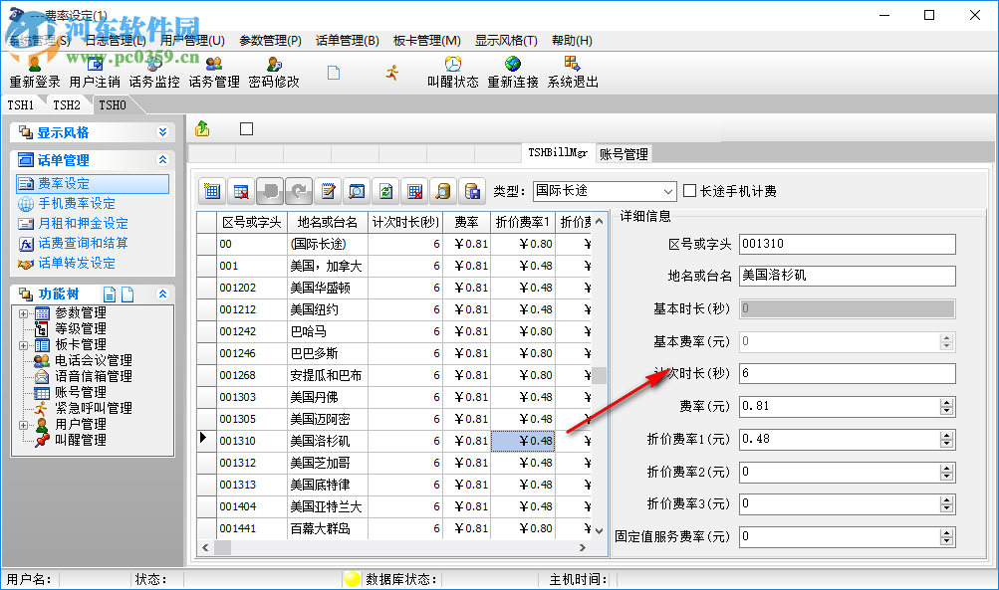The height and width of the screenshot is (590, 999).
Task: Click the 区号或字头 input field
Action: click(x=847, y=244)
